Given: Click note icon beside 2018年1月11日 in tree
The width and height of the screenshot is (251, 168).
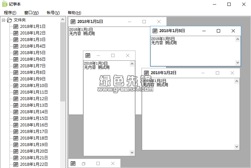Looking at the screenshot, I should pos(16,92).
